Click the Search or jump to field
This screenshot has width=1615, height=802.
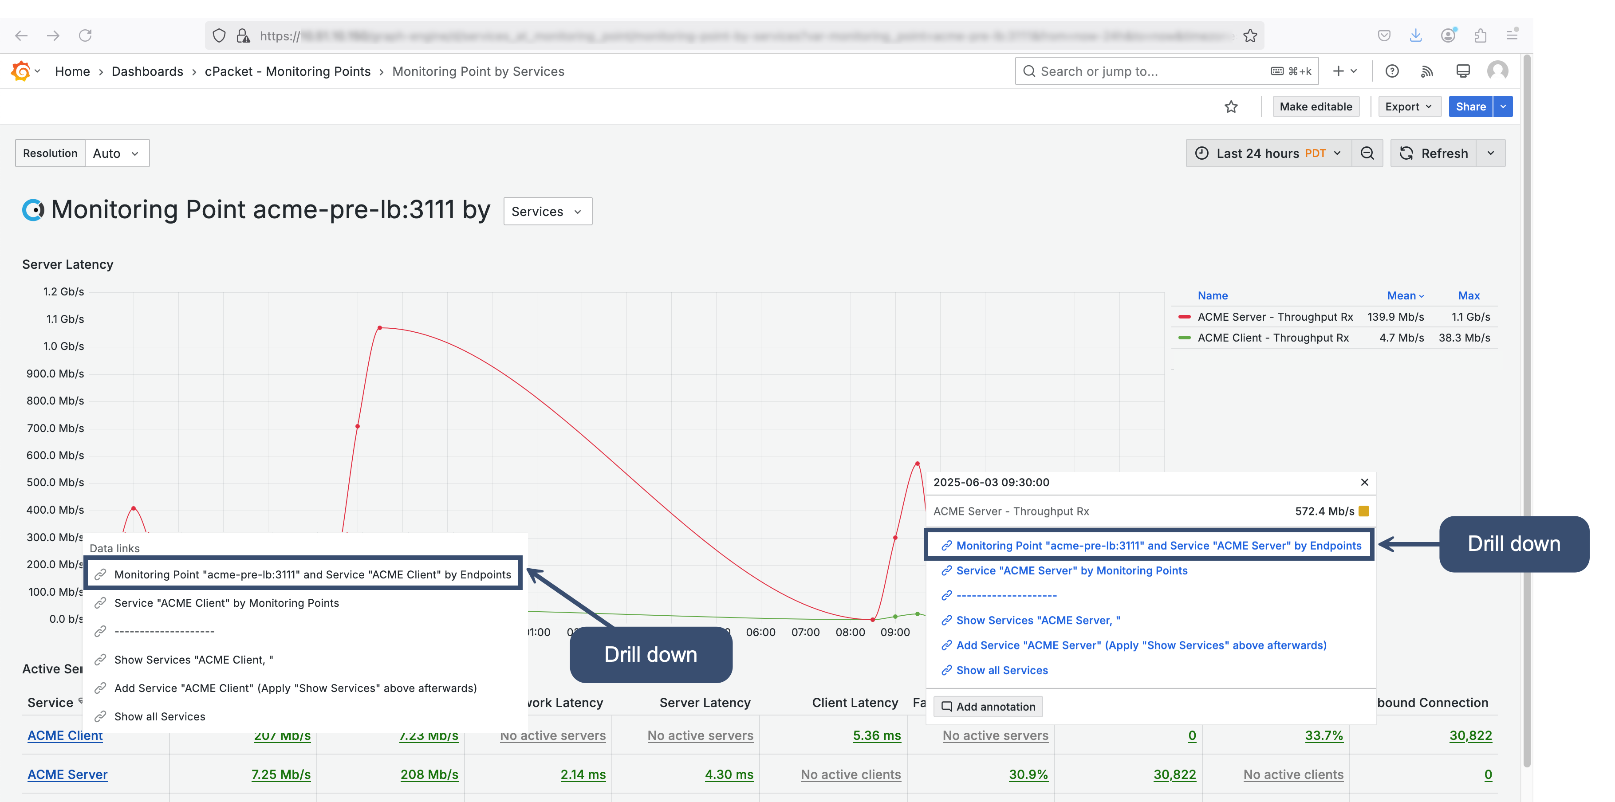[1167, 71]
